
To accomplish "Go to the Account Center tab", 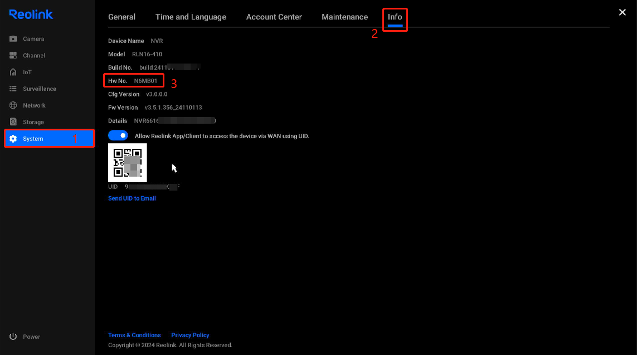I will (x=274, y=17).
